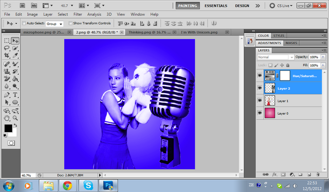Image resolution: width=329 pixels, height=192 pixels.
Task: Create a new layer
Action: [x=309, y=175]
